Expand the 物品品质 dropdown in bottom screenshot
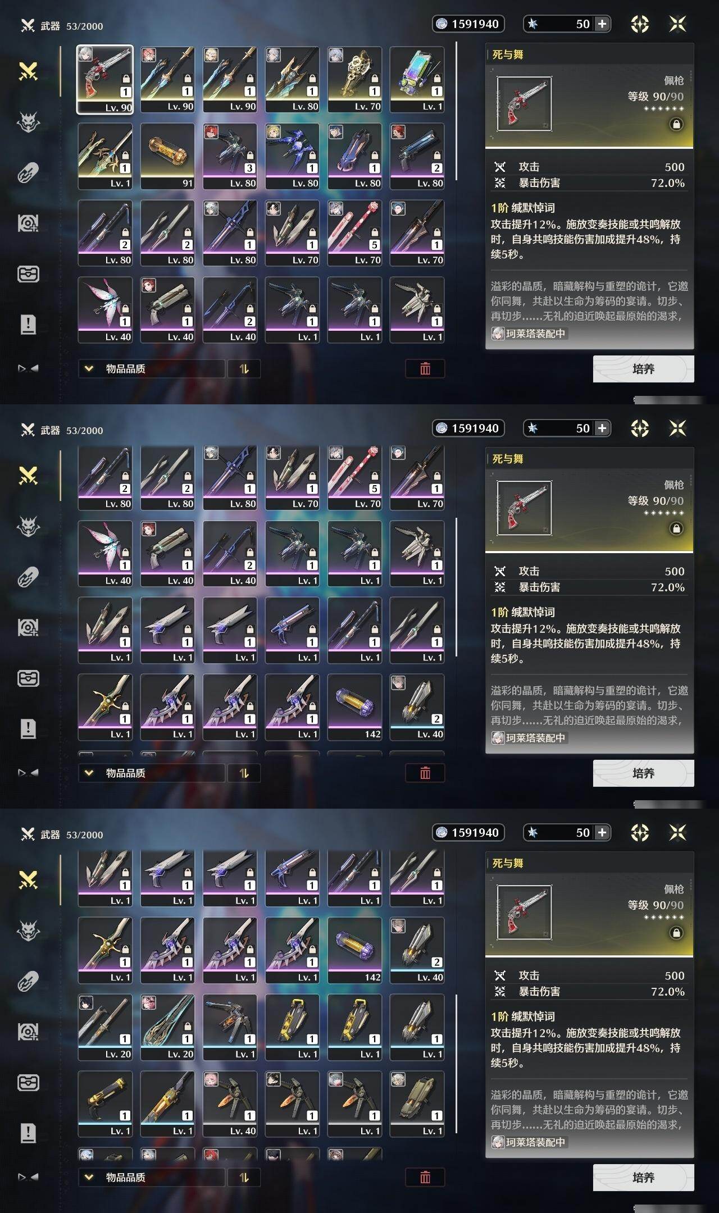Viewport: 719px width, 1213px height. [x=152, y=1177]
